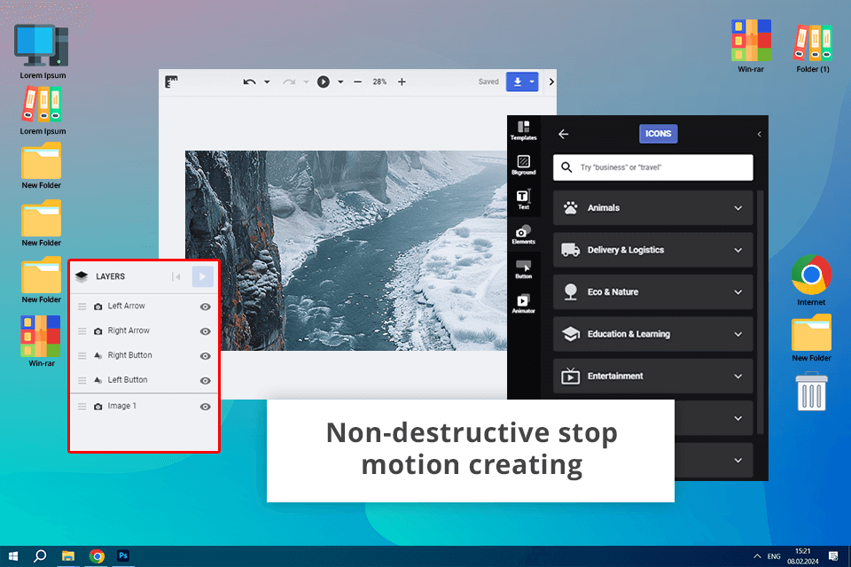Image resolution: width=851 pixels, height=567 pixels.
Task: Open the Templates sidebar tab
Action: coord(524,130)
